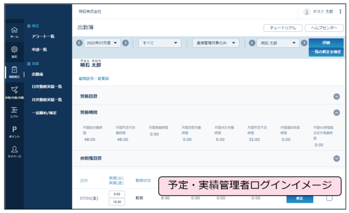Open アラート一覧 in the side menu

[43, 36]
